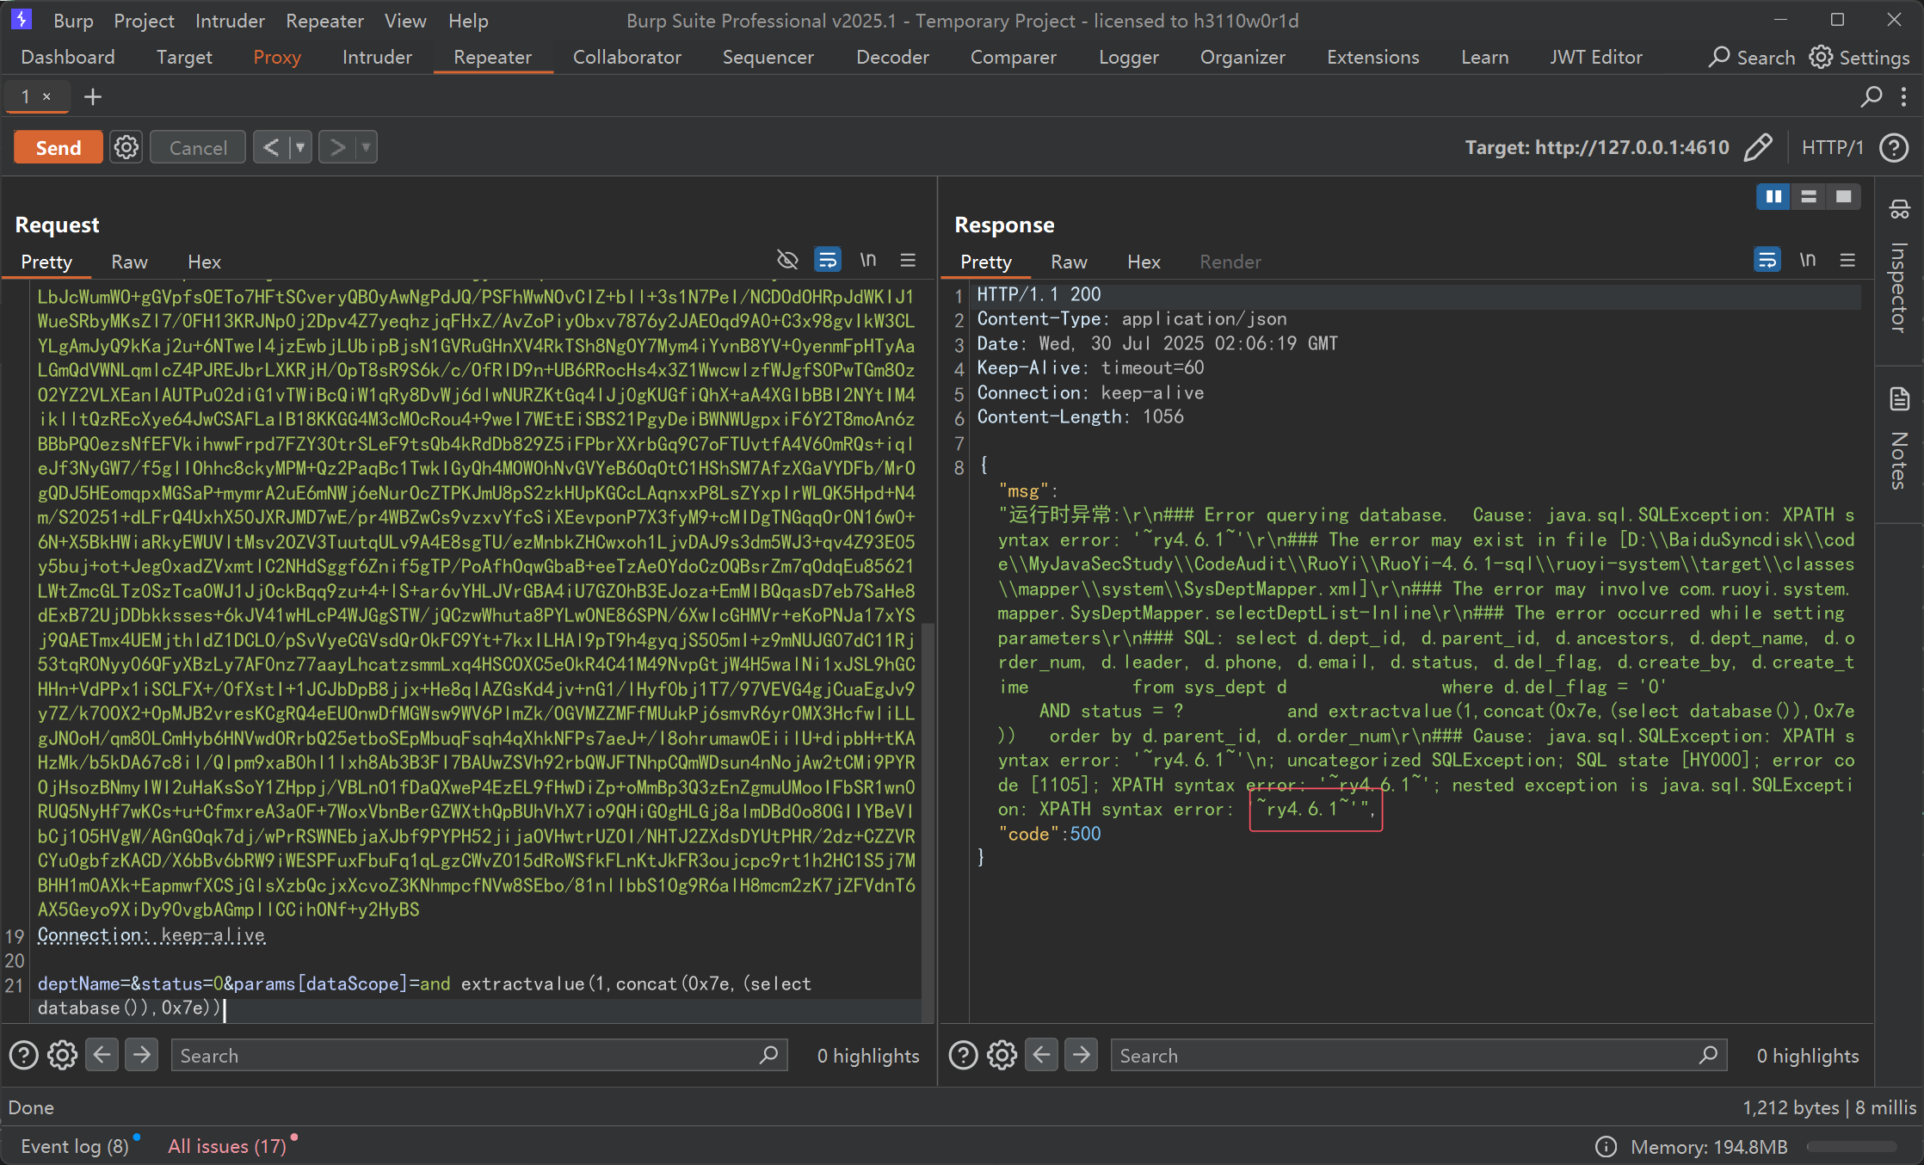Open the Repeater help question icon
1924x1165 pixels.
point(1894,147)
